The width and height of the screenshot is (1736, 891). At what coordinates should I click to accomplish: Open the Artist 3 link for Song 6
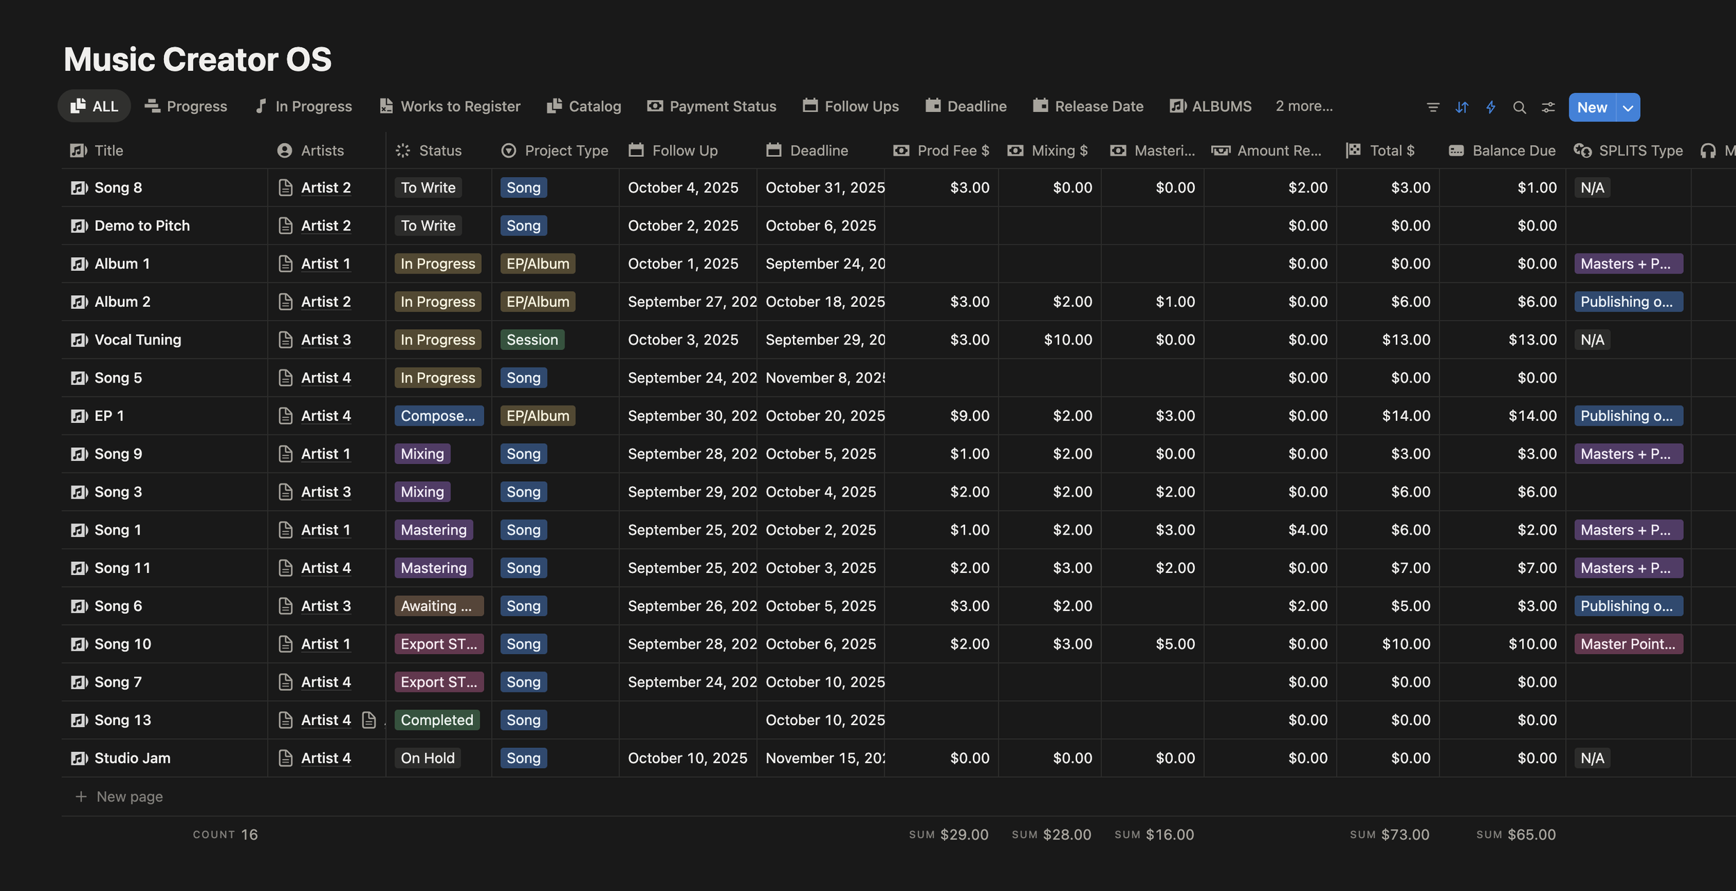(x=326, y=606)
